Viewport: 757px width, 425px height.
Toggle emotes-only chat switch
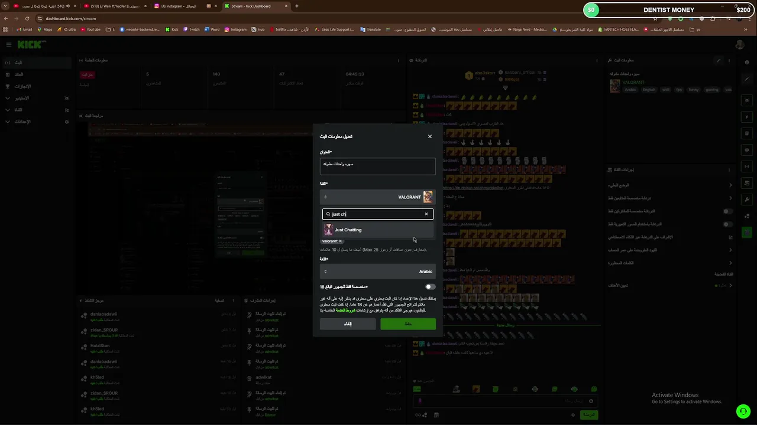[x=728, y=224]
